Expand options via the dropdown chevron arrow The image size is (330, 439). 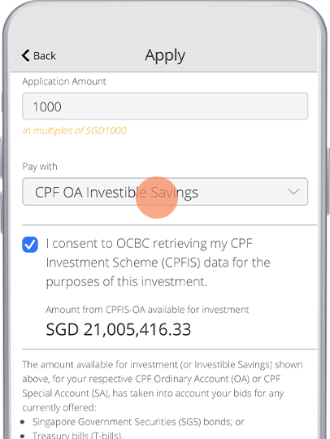tap(293, 192)
